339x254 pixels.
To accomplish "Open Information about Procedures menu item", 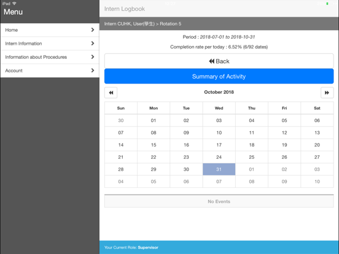I will click(x=50, y=57).
